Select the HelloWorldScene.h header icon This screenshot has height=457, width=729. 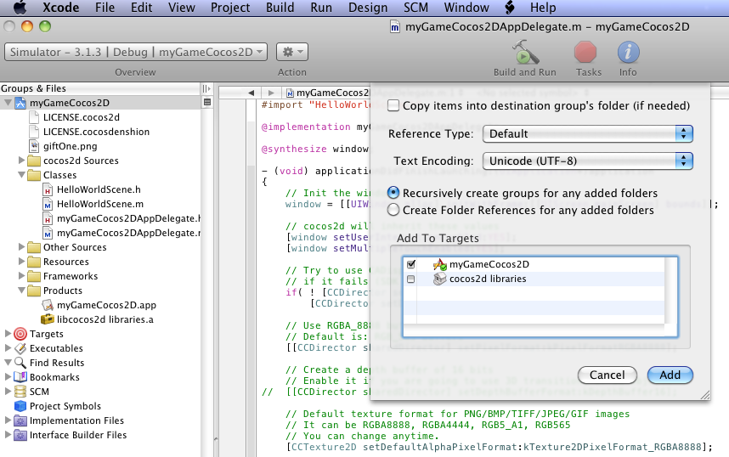coord(48,189)
